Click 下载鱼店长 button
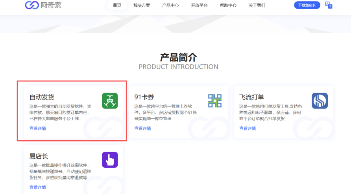Screen dimensions: 351x194 [x=307, y=5]
